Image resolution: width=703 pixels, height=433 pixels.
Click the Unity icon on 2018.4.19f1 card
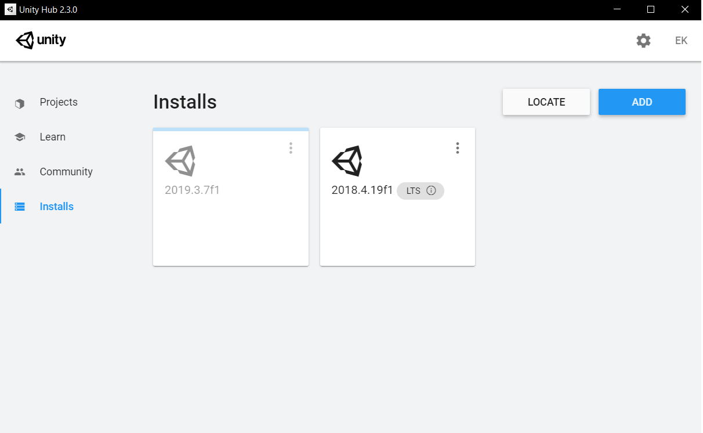(x=347, y=161)
